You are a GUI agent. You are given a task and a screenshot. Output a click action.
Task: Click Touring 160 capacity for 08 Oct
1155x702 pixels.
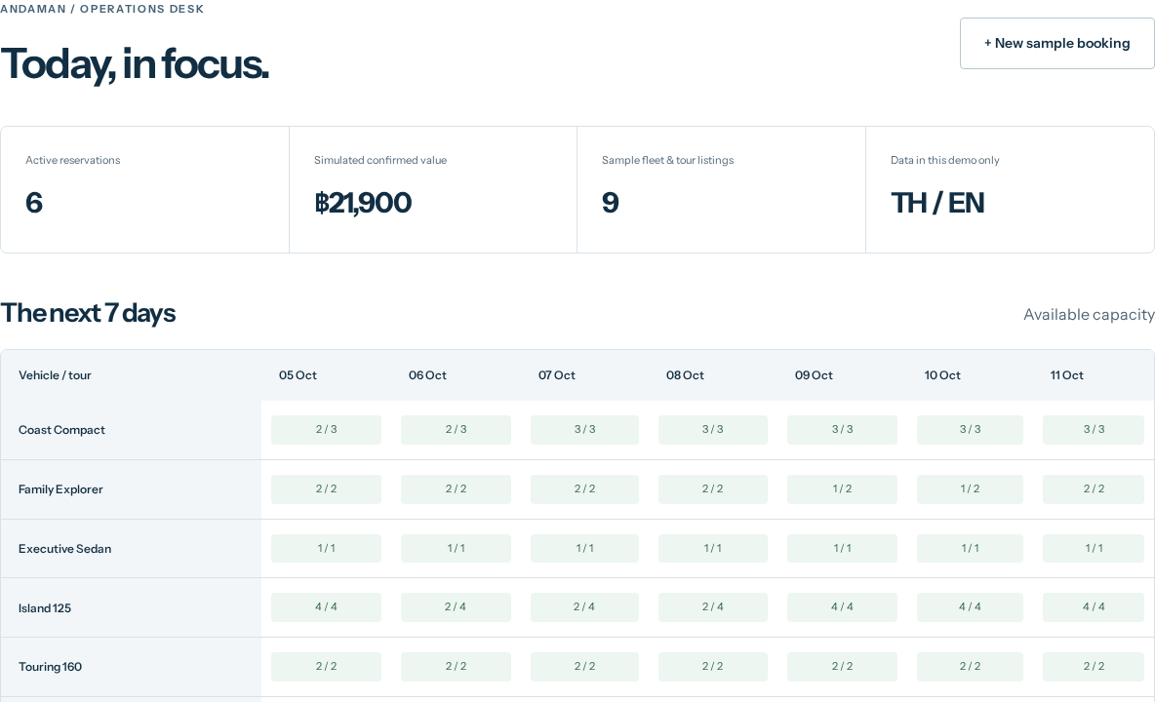[713, 667]
